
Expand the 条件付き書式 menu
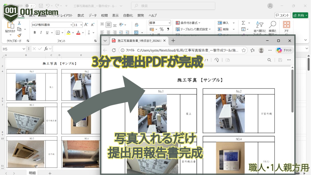pos(188,23)
